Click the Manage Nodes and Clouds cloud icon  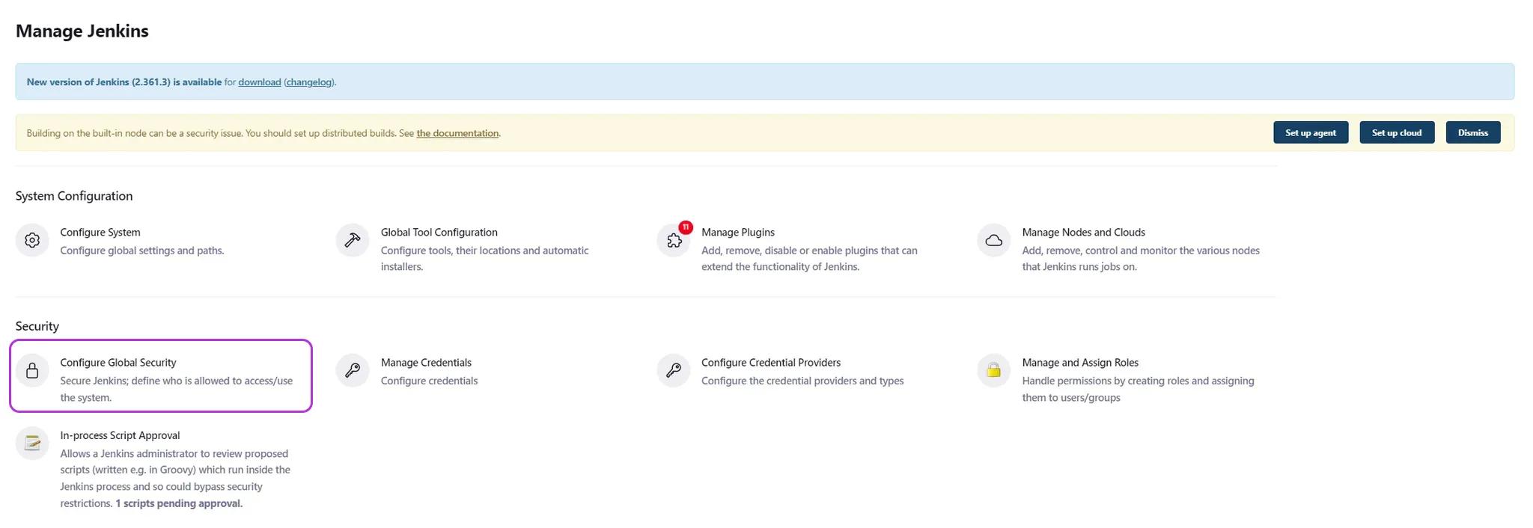(x=994, y=240)
